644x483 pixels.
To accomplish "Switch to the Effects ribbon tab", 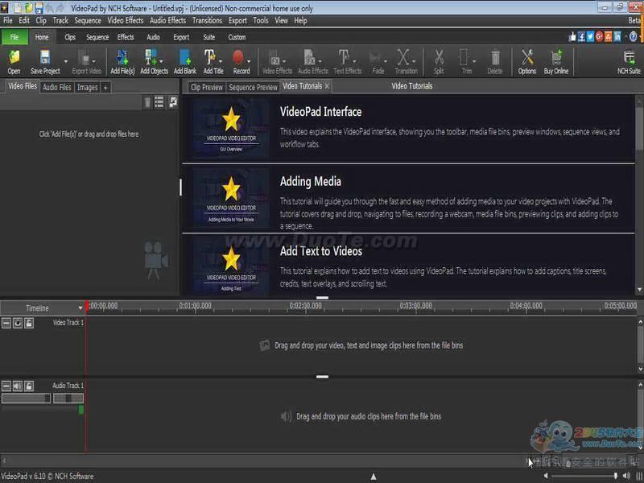I will (x=126, y=37).
